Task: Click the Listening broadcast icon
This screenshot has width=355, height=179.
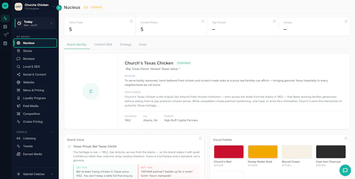Action: point(19,138)
